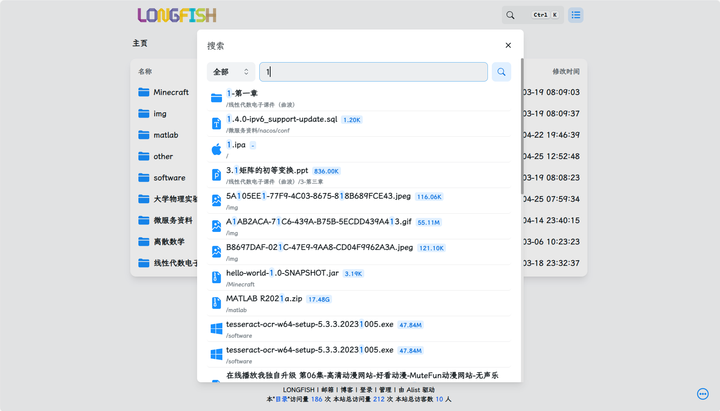Select the 3.1矩阵的初等变换.ppt PowerPoint icon
Image resolution: width=720 pixels, height=411 pixels.
coord(217,175)
